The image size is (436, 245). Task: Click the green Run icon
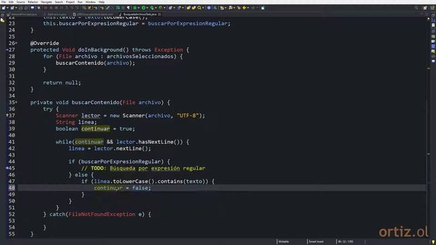[x=144, y=7]
